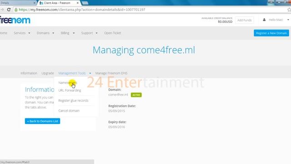
Task: Open a new browser tab
Action: coord(85,3)
